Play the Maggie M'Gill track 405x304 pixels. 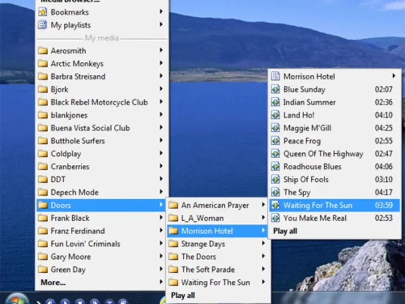tap(335, 128)
